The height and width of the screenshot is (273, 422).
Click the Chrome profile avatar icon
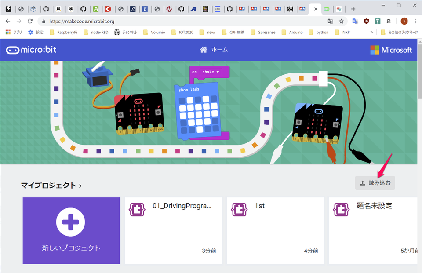[404, 21]
